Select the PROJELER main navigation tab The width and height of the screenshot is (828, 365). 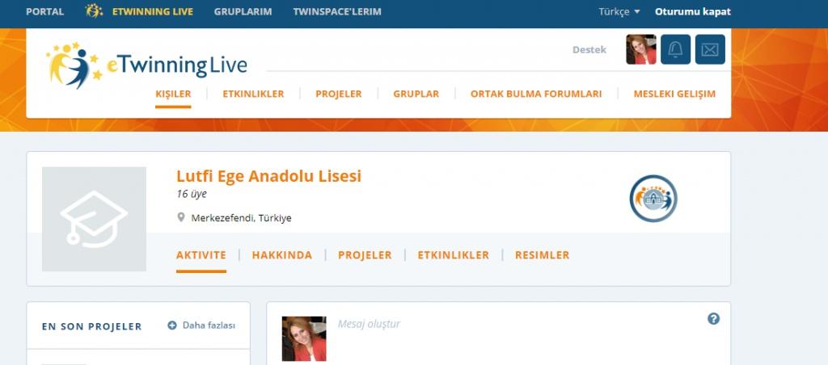coord(339,94)
